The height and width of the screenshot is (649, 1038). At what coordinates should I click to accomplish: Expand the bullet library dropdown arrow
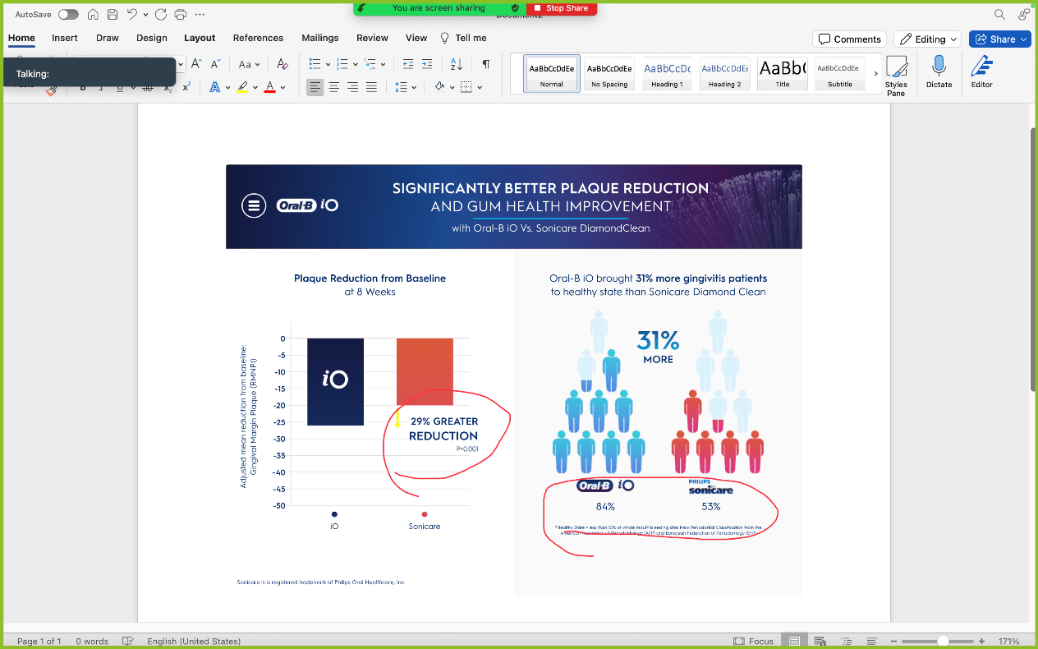click(x=328, y=64)
